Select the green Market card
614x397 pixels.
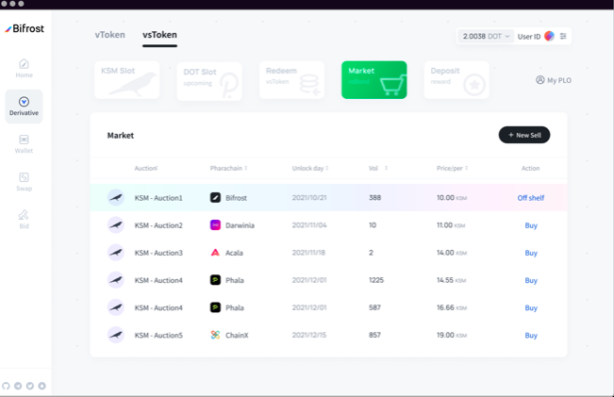373,80
